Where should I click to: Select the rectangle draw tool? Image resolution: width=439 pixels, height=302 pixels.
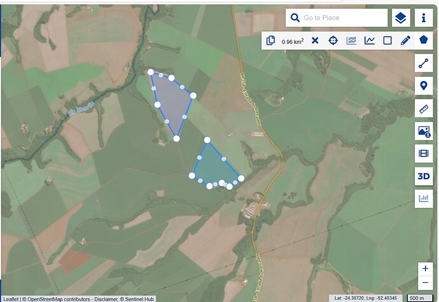tap(387, 41)
